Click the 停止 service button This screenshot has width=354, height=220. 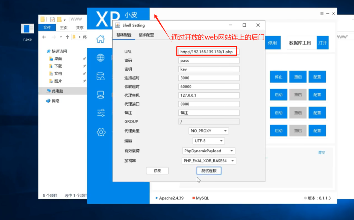click(x=279, y=77)
